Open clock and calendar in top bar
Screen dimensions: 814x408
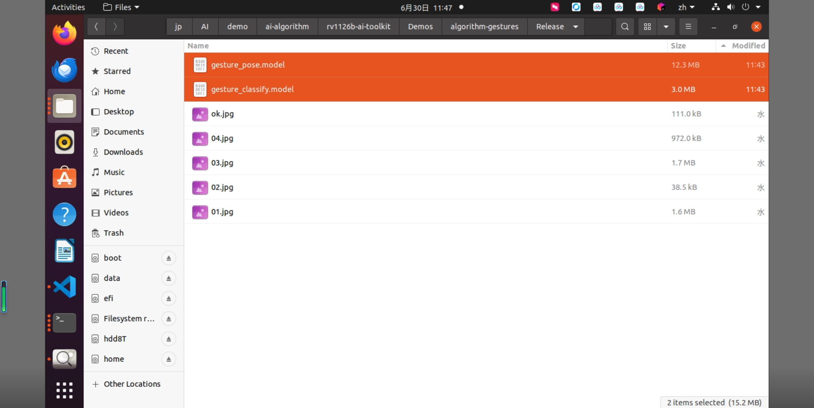point(427,8)
